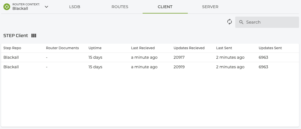Click the green router context logo icon

pos(6,7)
